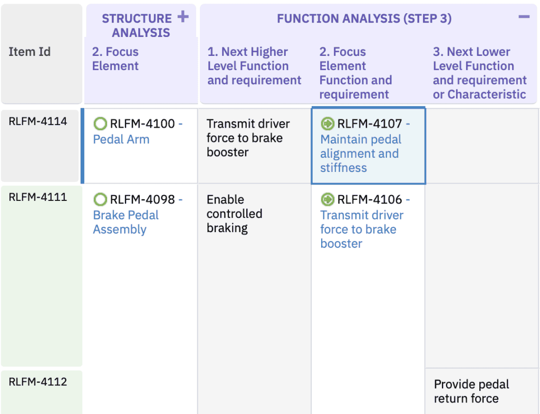Select row RLFM-4114 item id cell

[38, 121]
